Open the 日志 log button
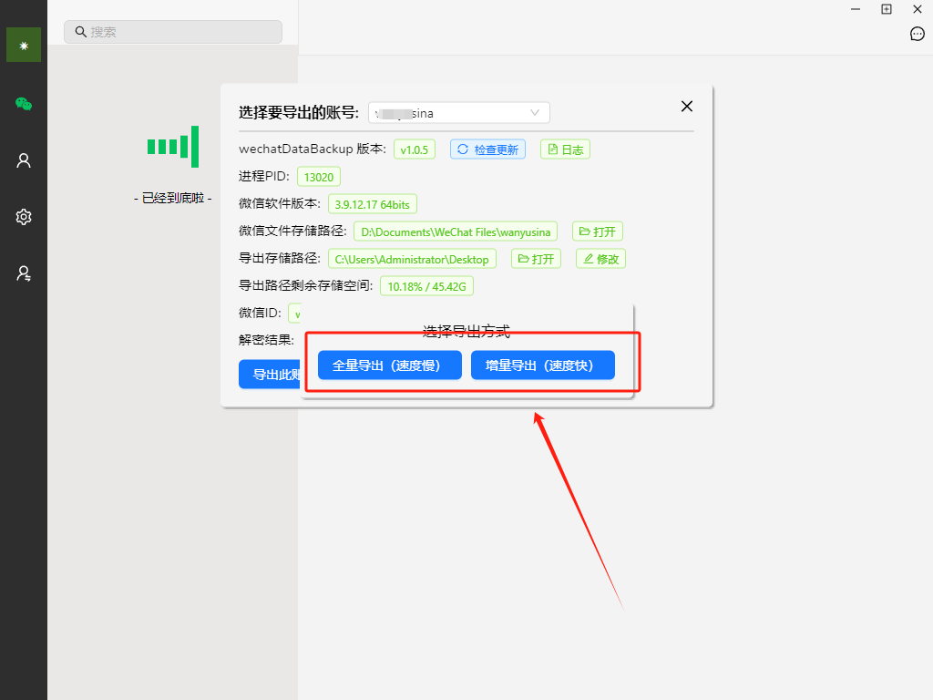Image resolution: width=933 pixels, height=700 pixels. [x=565, y=149]
